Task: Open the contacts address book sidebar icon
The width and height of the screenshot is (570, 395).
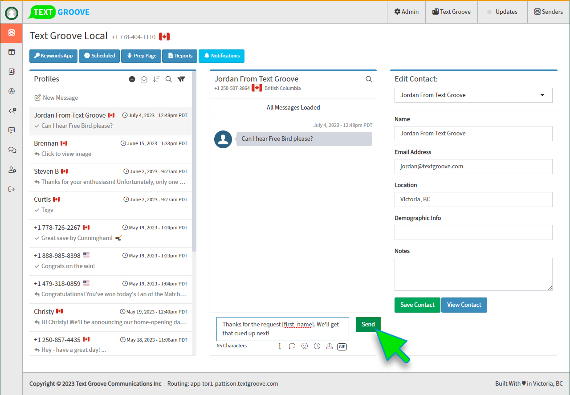Action: tap(12, 72)
